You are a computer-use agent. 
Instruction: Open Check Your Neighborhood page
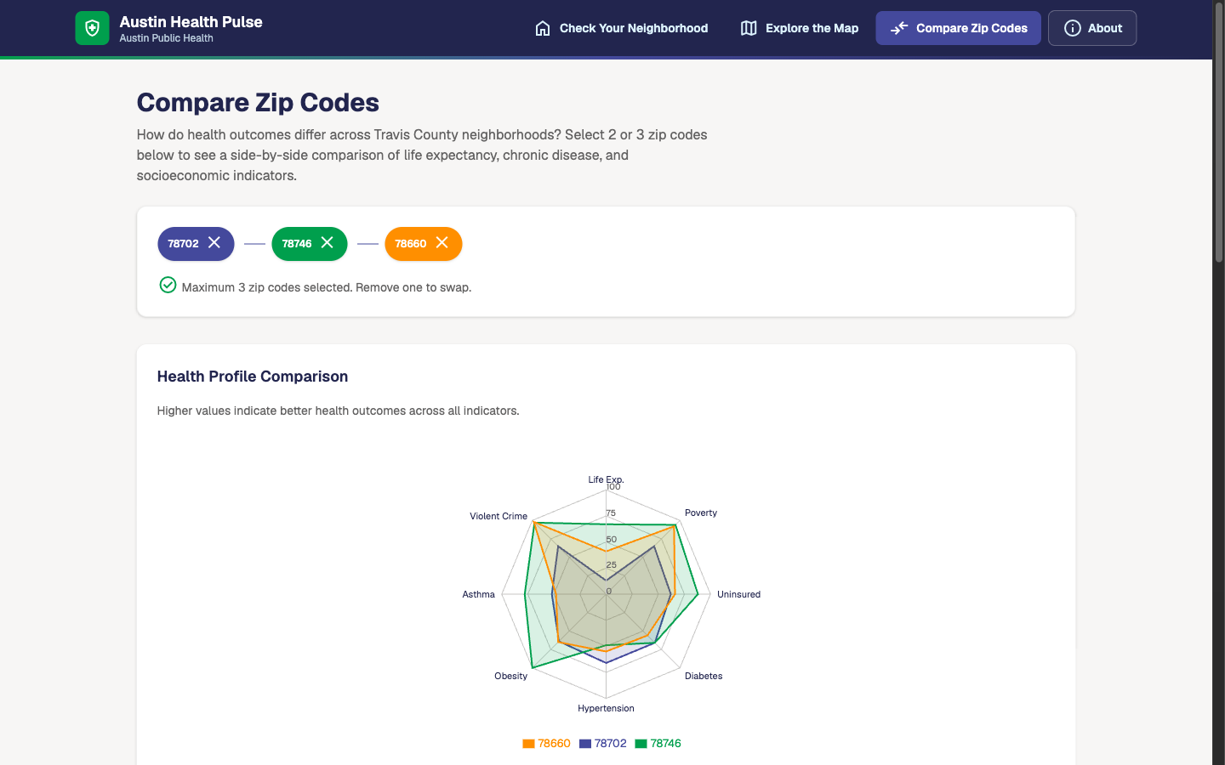click(x=622, y=28)
